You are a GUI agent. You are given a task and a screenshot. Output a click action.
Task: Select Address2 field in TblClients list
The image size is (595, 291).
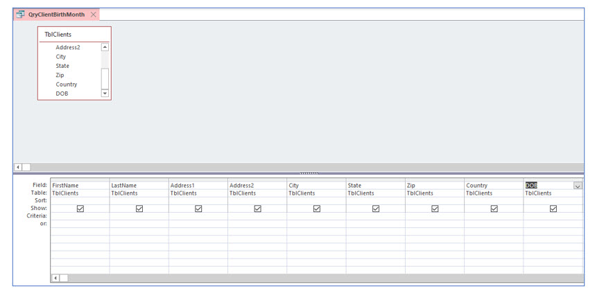[x=67, y=47]
